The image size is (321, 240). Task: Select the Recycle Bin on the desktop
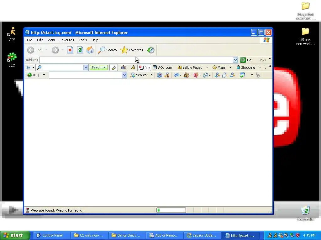305,213
